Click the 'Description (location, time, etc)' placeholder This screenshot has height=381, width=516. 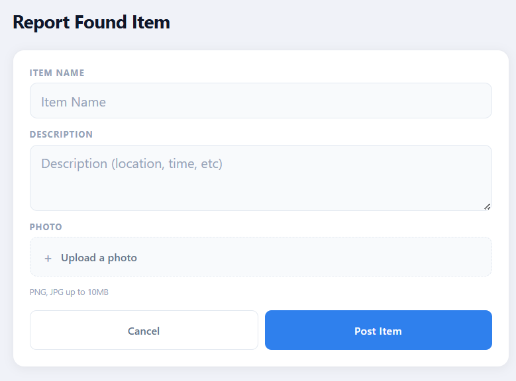click(132, 163)
